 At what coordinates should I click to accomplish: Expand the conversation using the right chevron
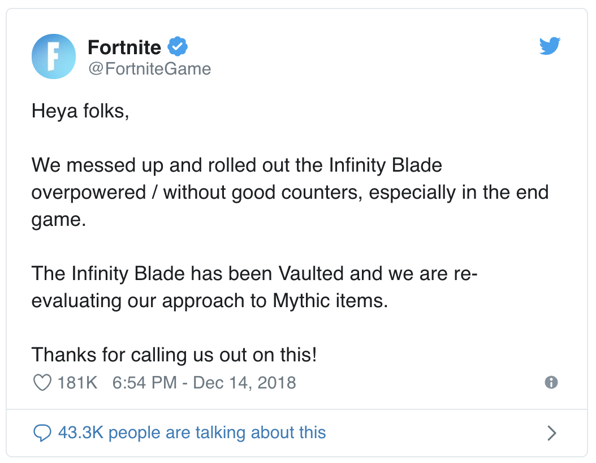point(552,433)
